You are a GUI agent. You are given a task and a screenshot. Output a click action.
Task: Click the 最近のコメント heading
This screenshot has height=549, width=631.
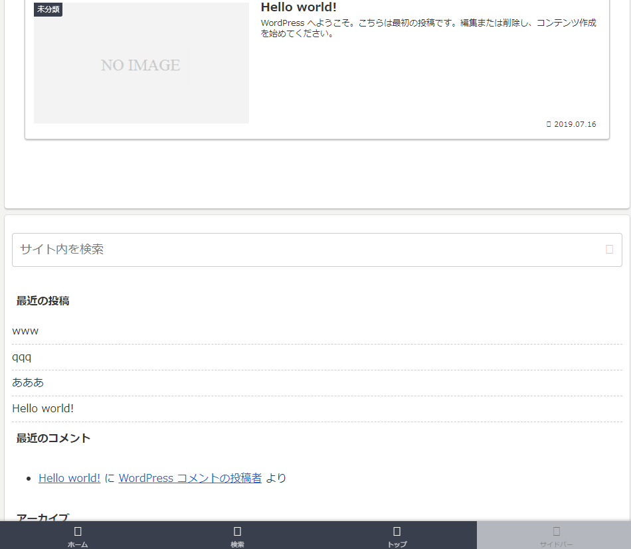click(53, 438)
